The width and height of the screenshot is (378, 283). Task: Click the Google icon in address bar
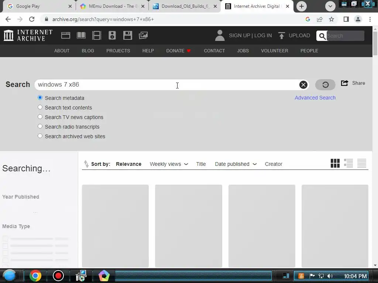click(307, 19)
